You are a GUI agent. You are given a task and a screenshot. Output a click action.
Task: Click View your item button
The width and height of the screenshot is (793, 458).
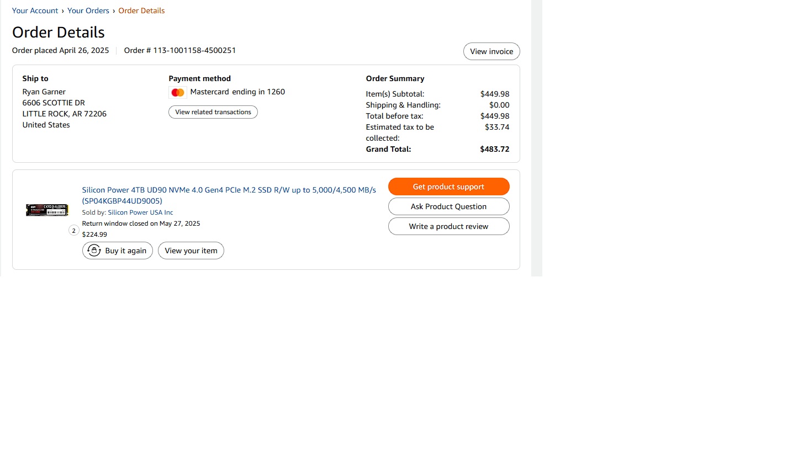[191, 251]
